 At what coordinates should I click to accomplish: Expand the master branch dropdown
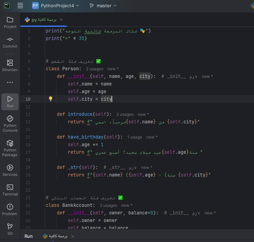tap(106, 6)
